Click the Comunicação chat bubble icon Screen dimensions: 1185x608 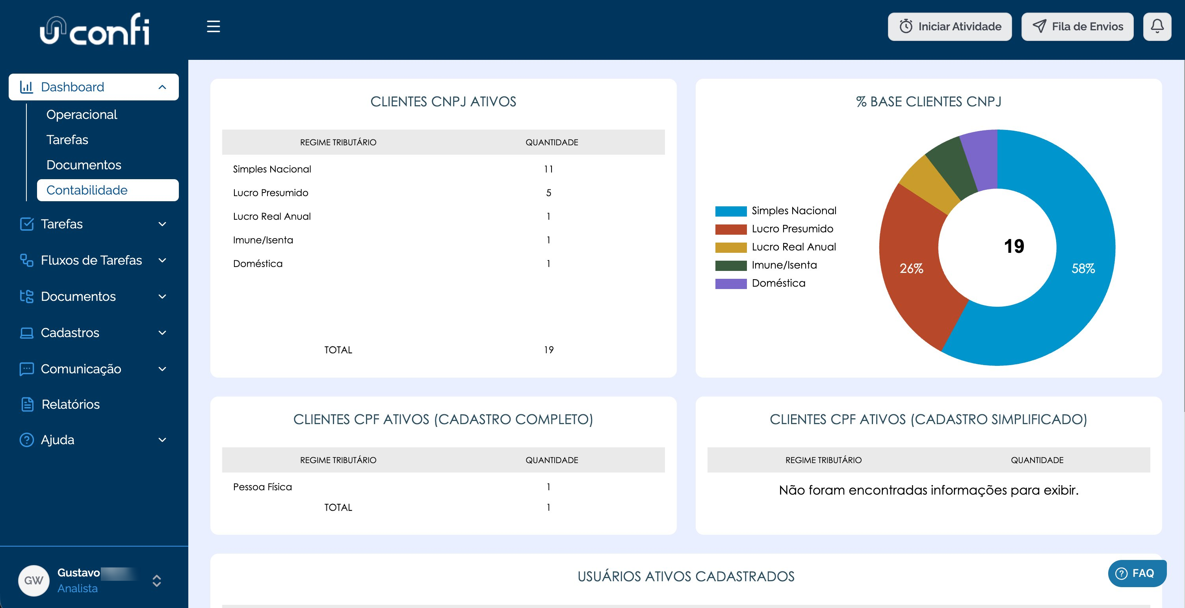tap(27, 369)
